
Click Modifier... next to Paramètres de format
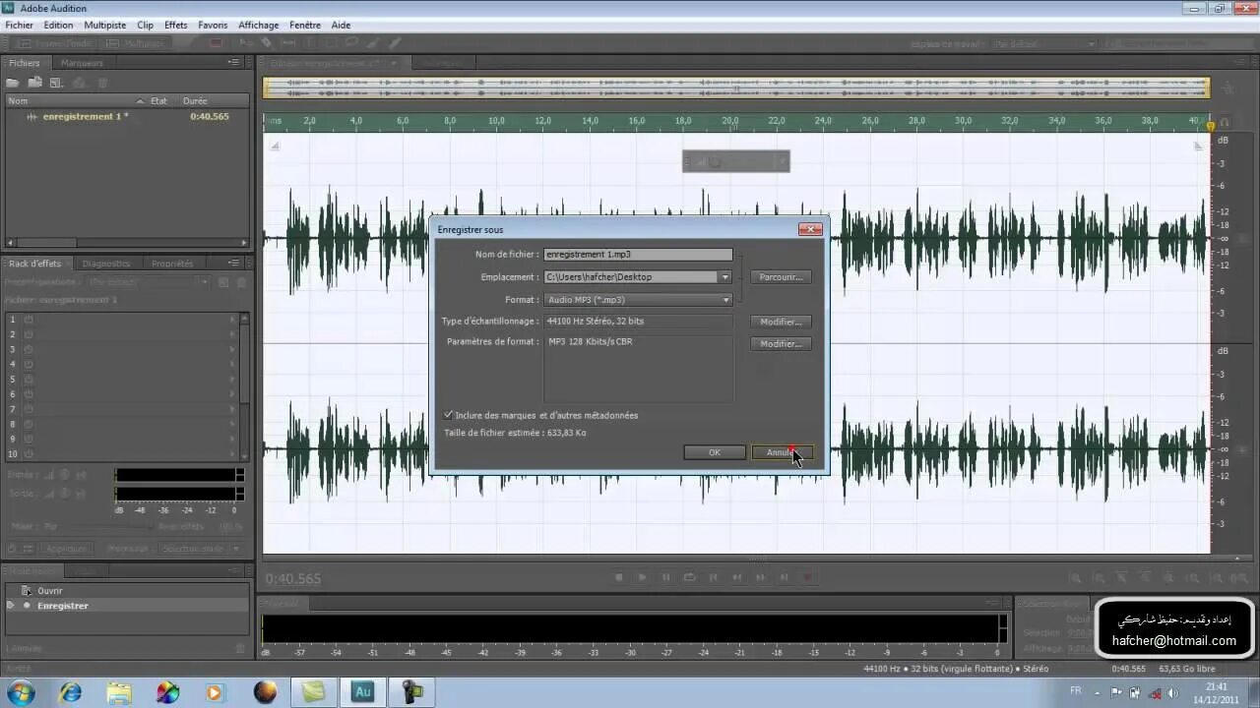781,343
